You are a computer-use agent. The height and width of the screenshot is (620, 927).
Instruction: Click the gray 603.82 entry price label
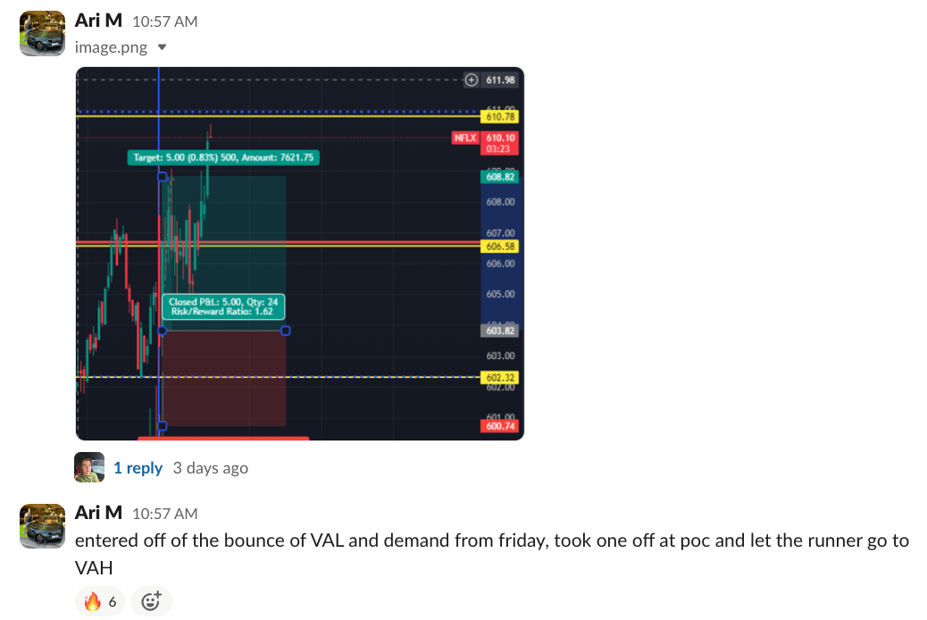pos(501,331)
